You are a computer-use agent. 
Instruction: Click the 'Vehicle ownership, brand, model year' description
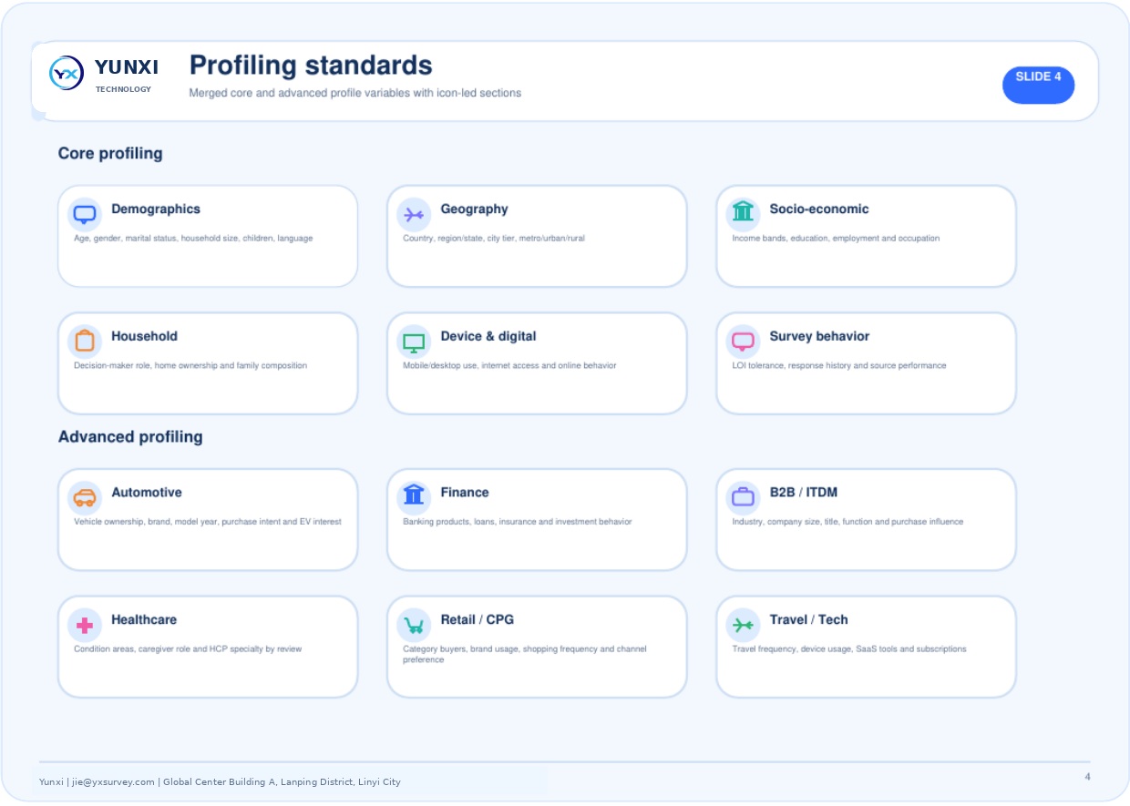(208, 523)
